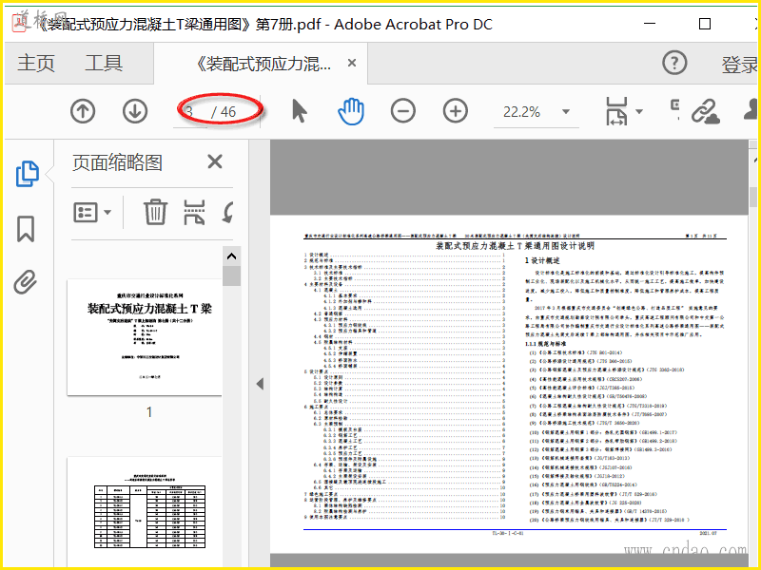Open the 22.2% zoom level dropdown
Viewport: 761px width, 570px height.
click(x=566, y=112)
